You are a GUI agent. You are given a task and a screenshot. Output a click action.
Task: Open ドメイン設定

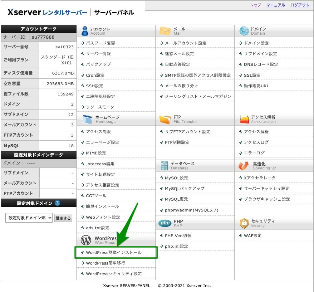click(256, 43)
